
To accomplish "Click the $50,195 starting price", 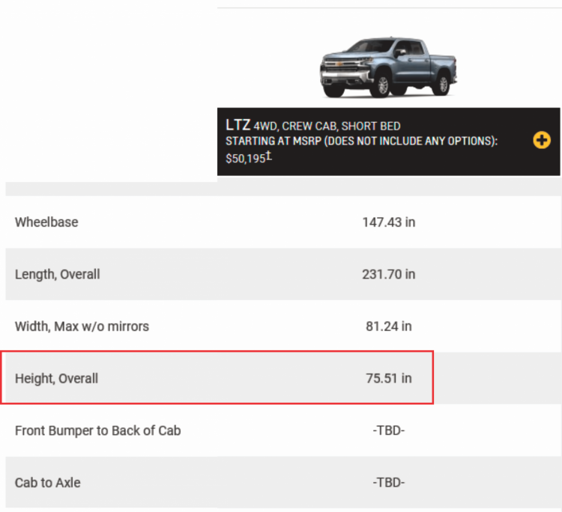I will click(246, 159).
